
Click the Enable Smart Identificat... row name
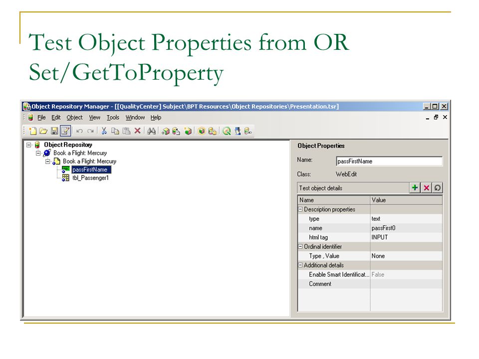tap(339, 274)
